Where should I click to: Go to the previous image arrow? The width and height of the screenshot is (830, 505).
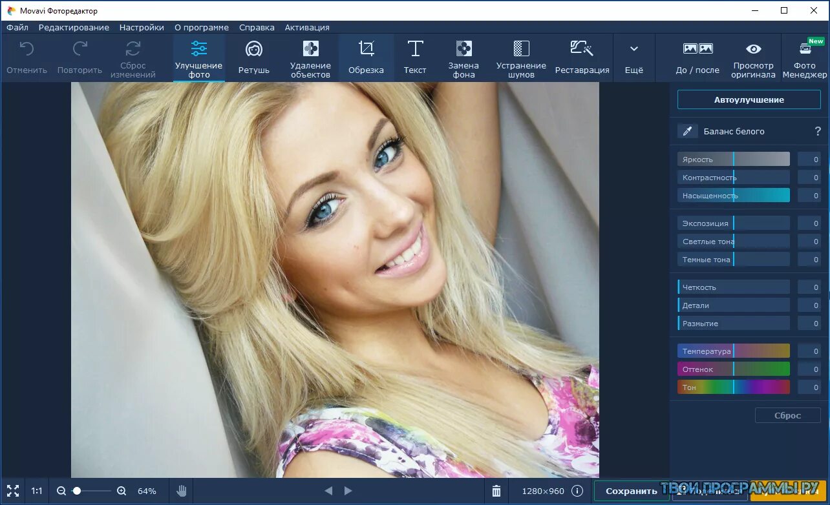[328, 491]
